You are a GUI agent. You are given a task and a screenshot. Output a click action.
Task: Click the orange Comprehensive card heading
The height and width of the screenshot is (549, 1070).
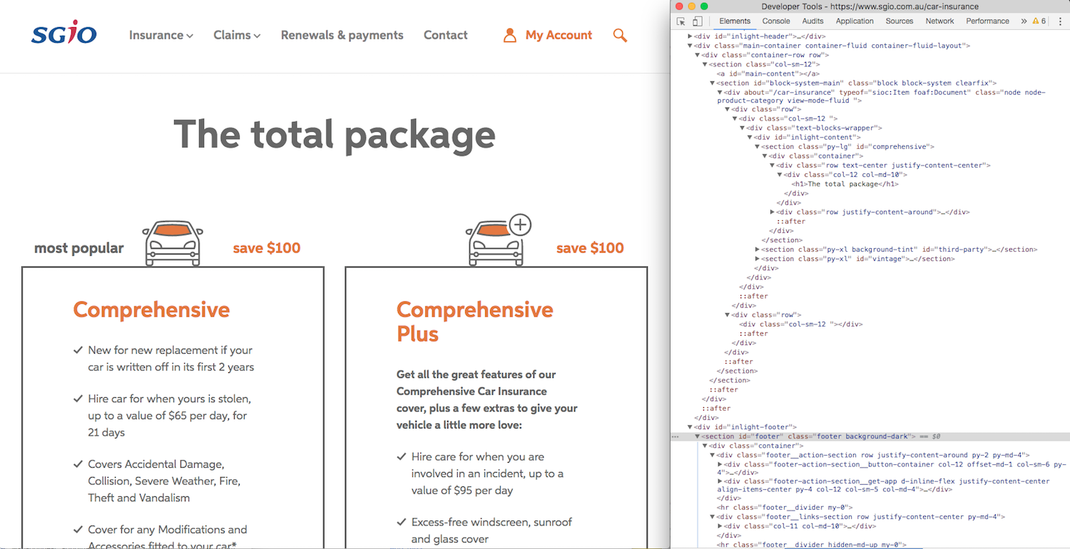click(x=151, y=309)
